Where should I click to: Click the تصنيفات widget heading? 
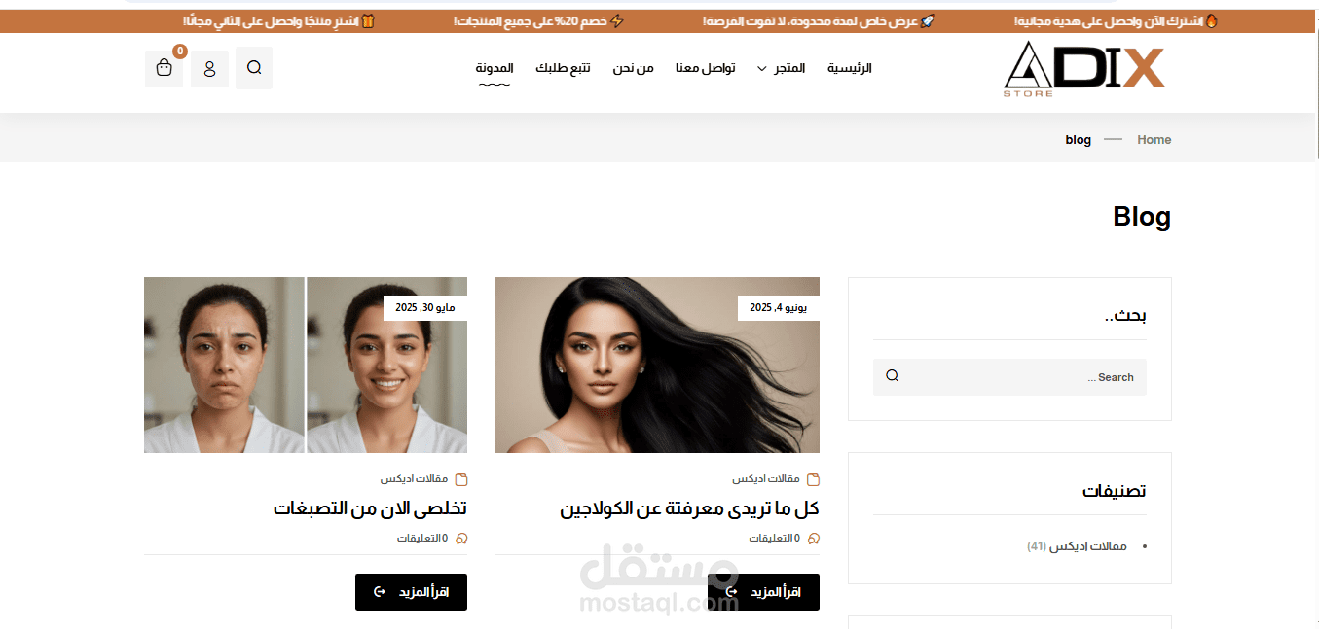tap(1115, 491)
